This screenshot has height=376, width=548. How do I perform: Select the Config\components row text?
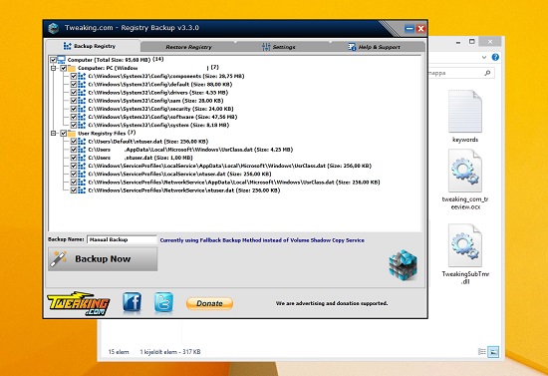[166, 76]
